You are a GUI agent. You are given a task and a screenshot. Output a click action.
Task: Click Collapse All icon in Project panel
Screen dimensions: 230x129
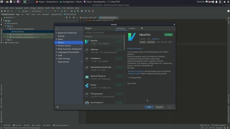click(x=70, y=18)
